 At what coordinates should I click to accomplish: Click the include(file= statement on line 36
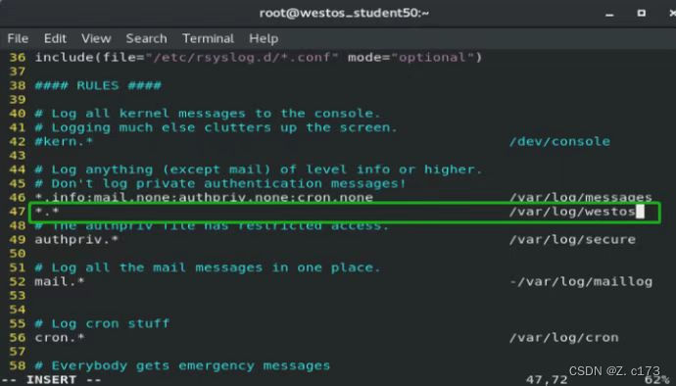pyautogui.click(x=259, y=58)
